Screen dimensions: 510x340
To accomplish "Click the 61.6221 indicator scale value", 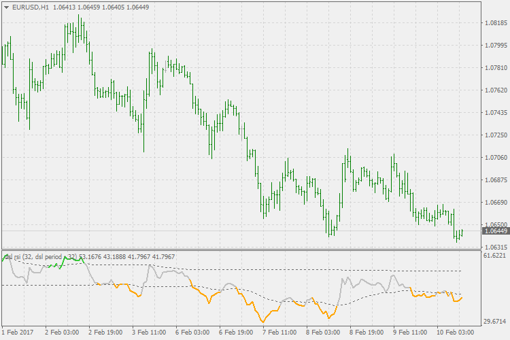I will tap(495, 256).
